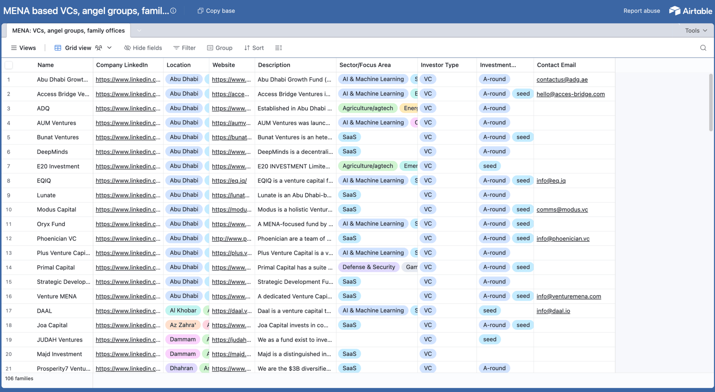
Task: Expand the table list chevron beside tab
Action: coord(139,30)
